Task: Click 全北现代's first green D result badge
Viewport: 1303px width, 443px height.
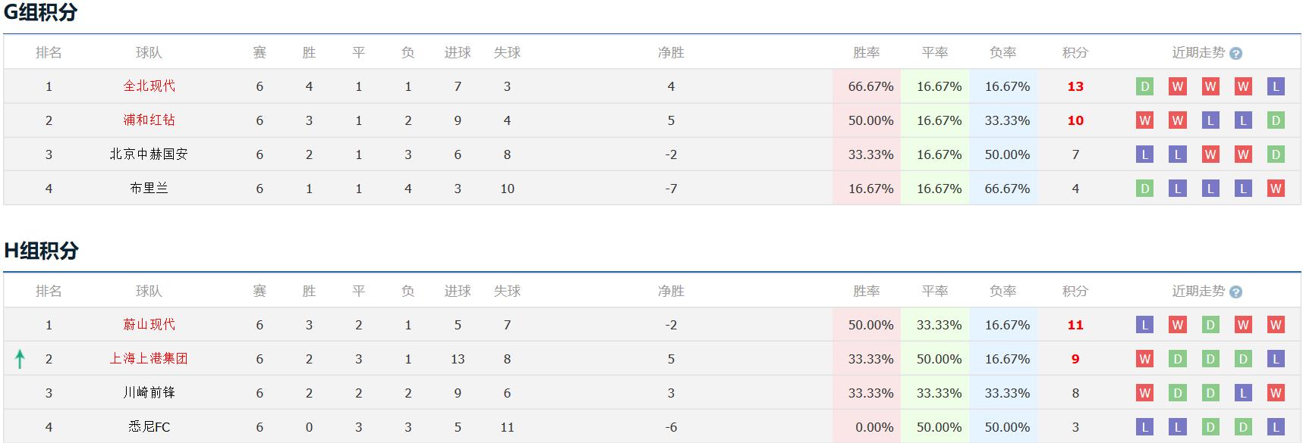Action: [1144, 86]
